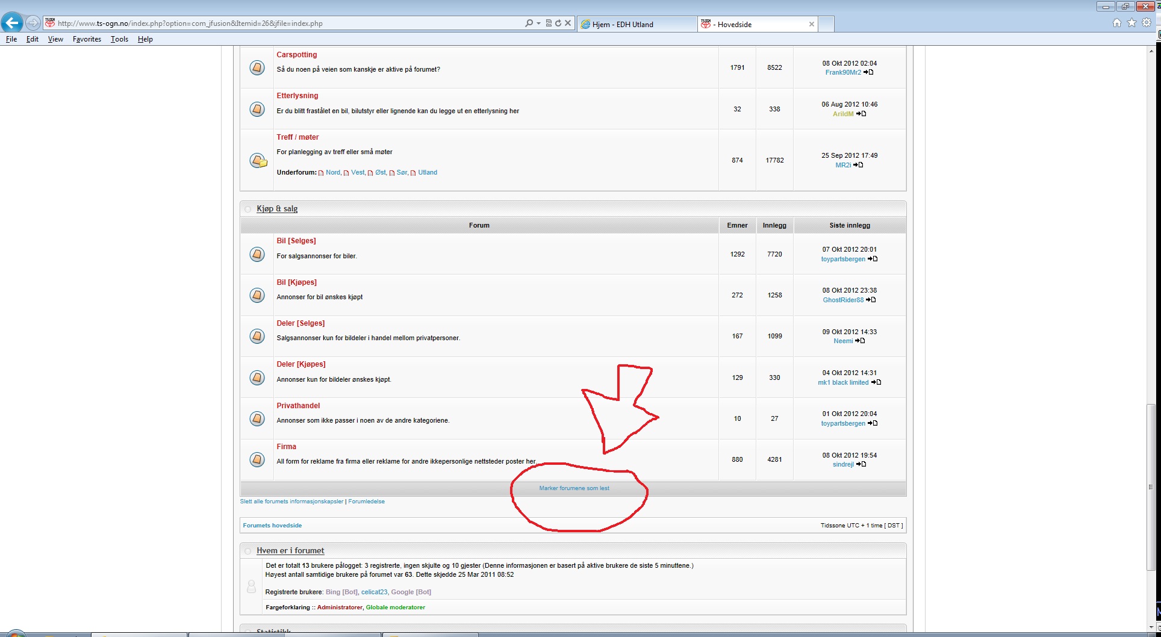Click subforum icon before Nord link
Screen dimensions: 1161x637
click(321, 173)
